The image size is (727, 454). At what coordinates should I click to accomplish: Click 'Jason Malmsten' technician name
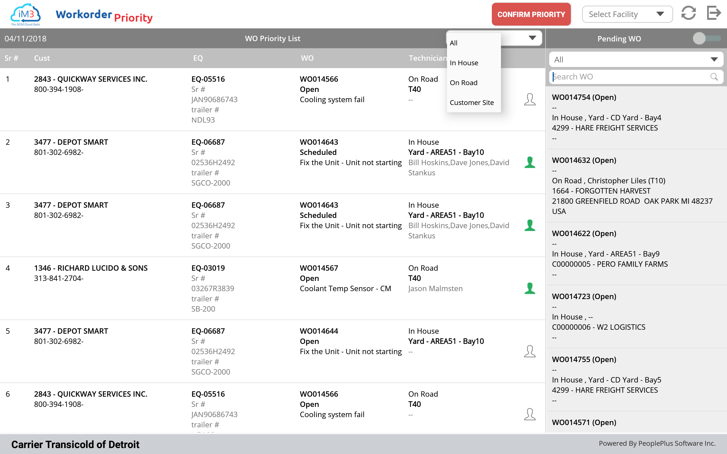pos(435,289)
